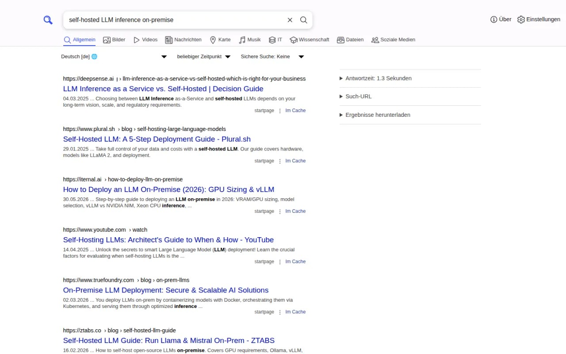Screen dimensions: 566x354
Task: Click the https://iternal.ai URL line
Action: pos(123,180)
